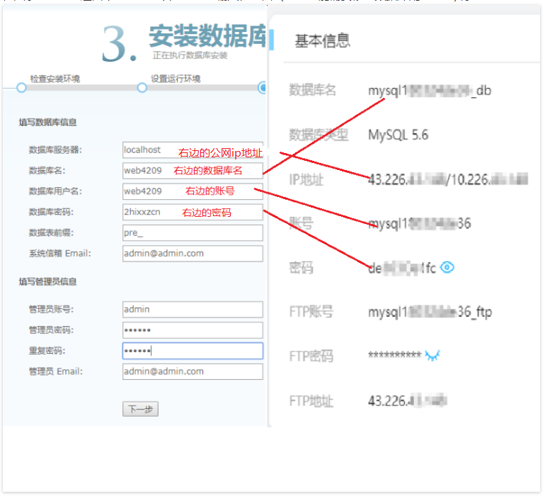Focus the 管理员账号 field
This screenshot has height=501, width=545.
coord(192,310)
